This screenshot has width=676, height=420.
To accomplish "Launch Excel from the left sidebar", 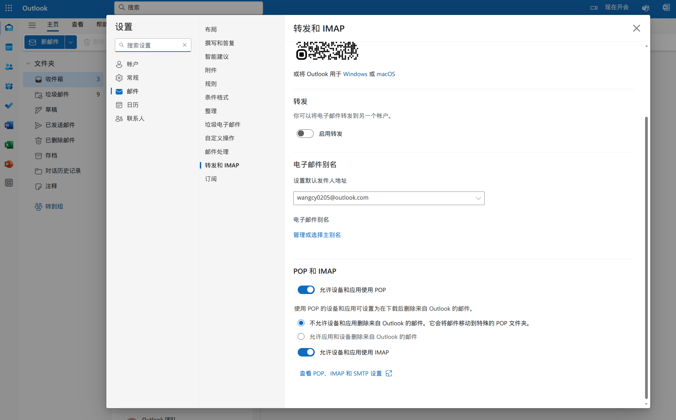I will point(9,144).
